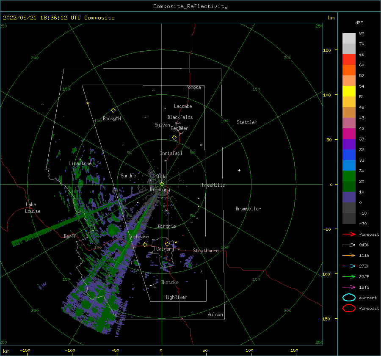Click the Sundre town label
Screen dimensions: 381x356
128,175
